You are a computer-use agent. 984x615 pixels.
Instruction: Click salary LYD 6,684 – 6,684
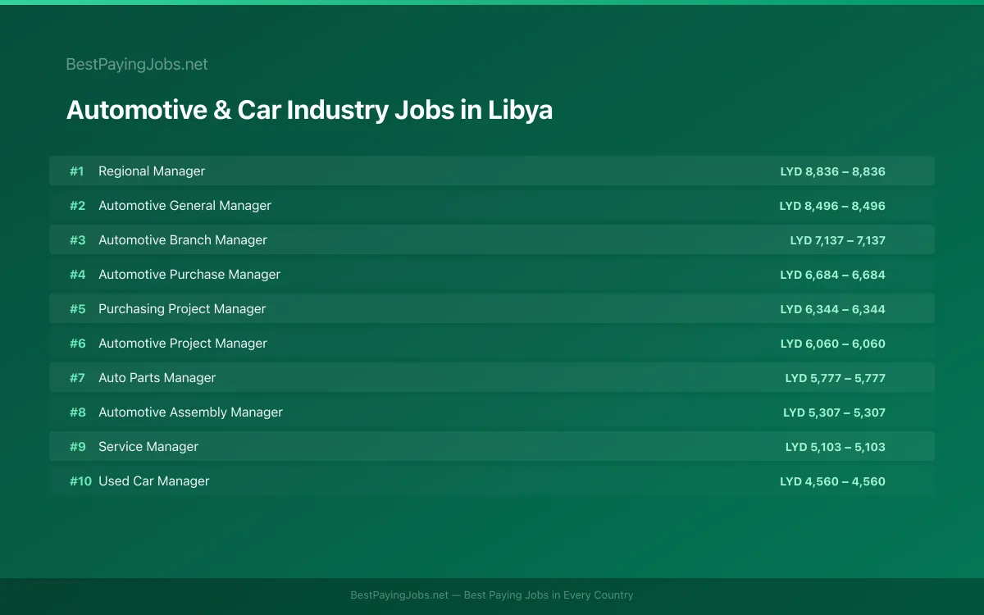click(x=832, y=275)
